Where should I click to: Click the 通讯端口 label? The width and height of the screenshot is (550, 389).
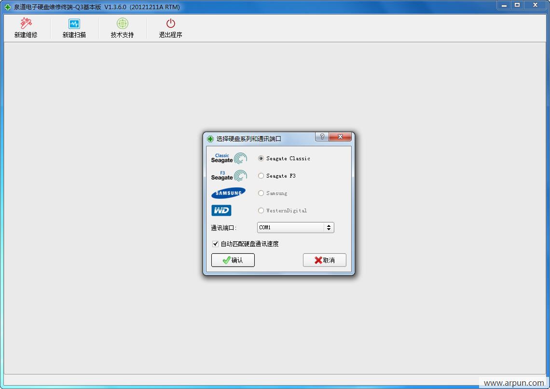(x=223, y=228)
